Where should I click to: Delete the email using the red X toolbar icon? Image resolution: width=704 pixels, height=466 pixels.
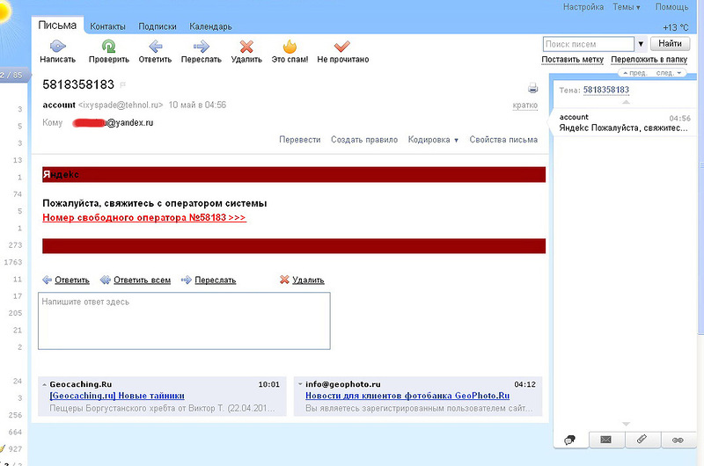click(x=246, y=46)
